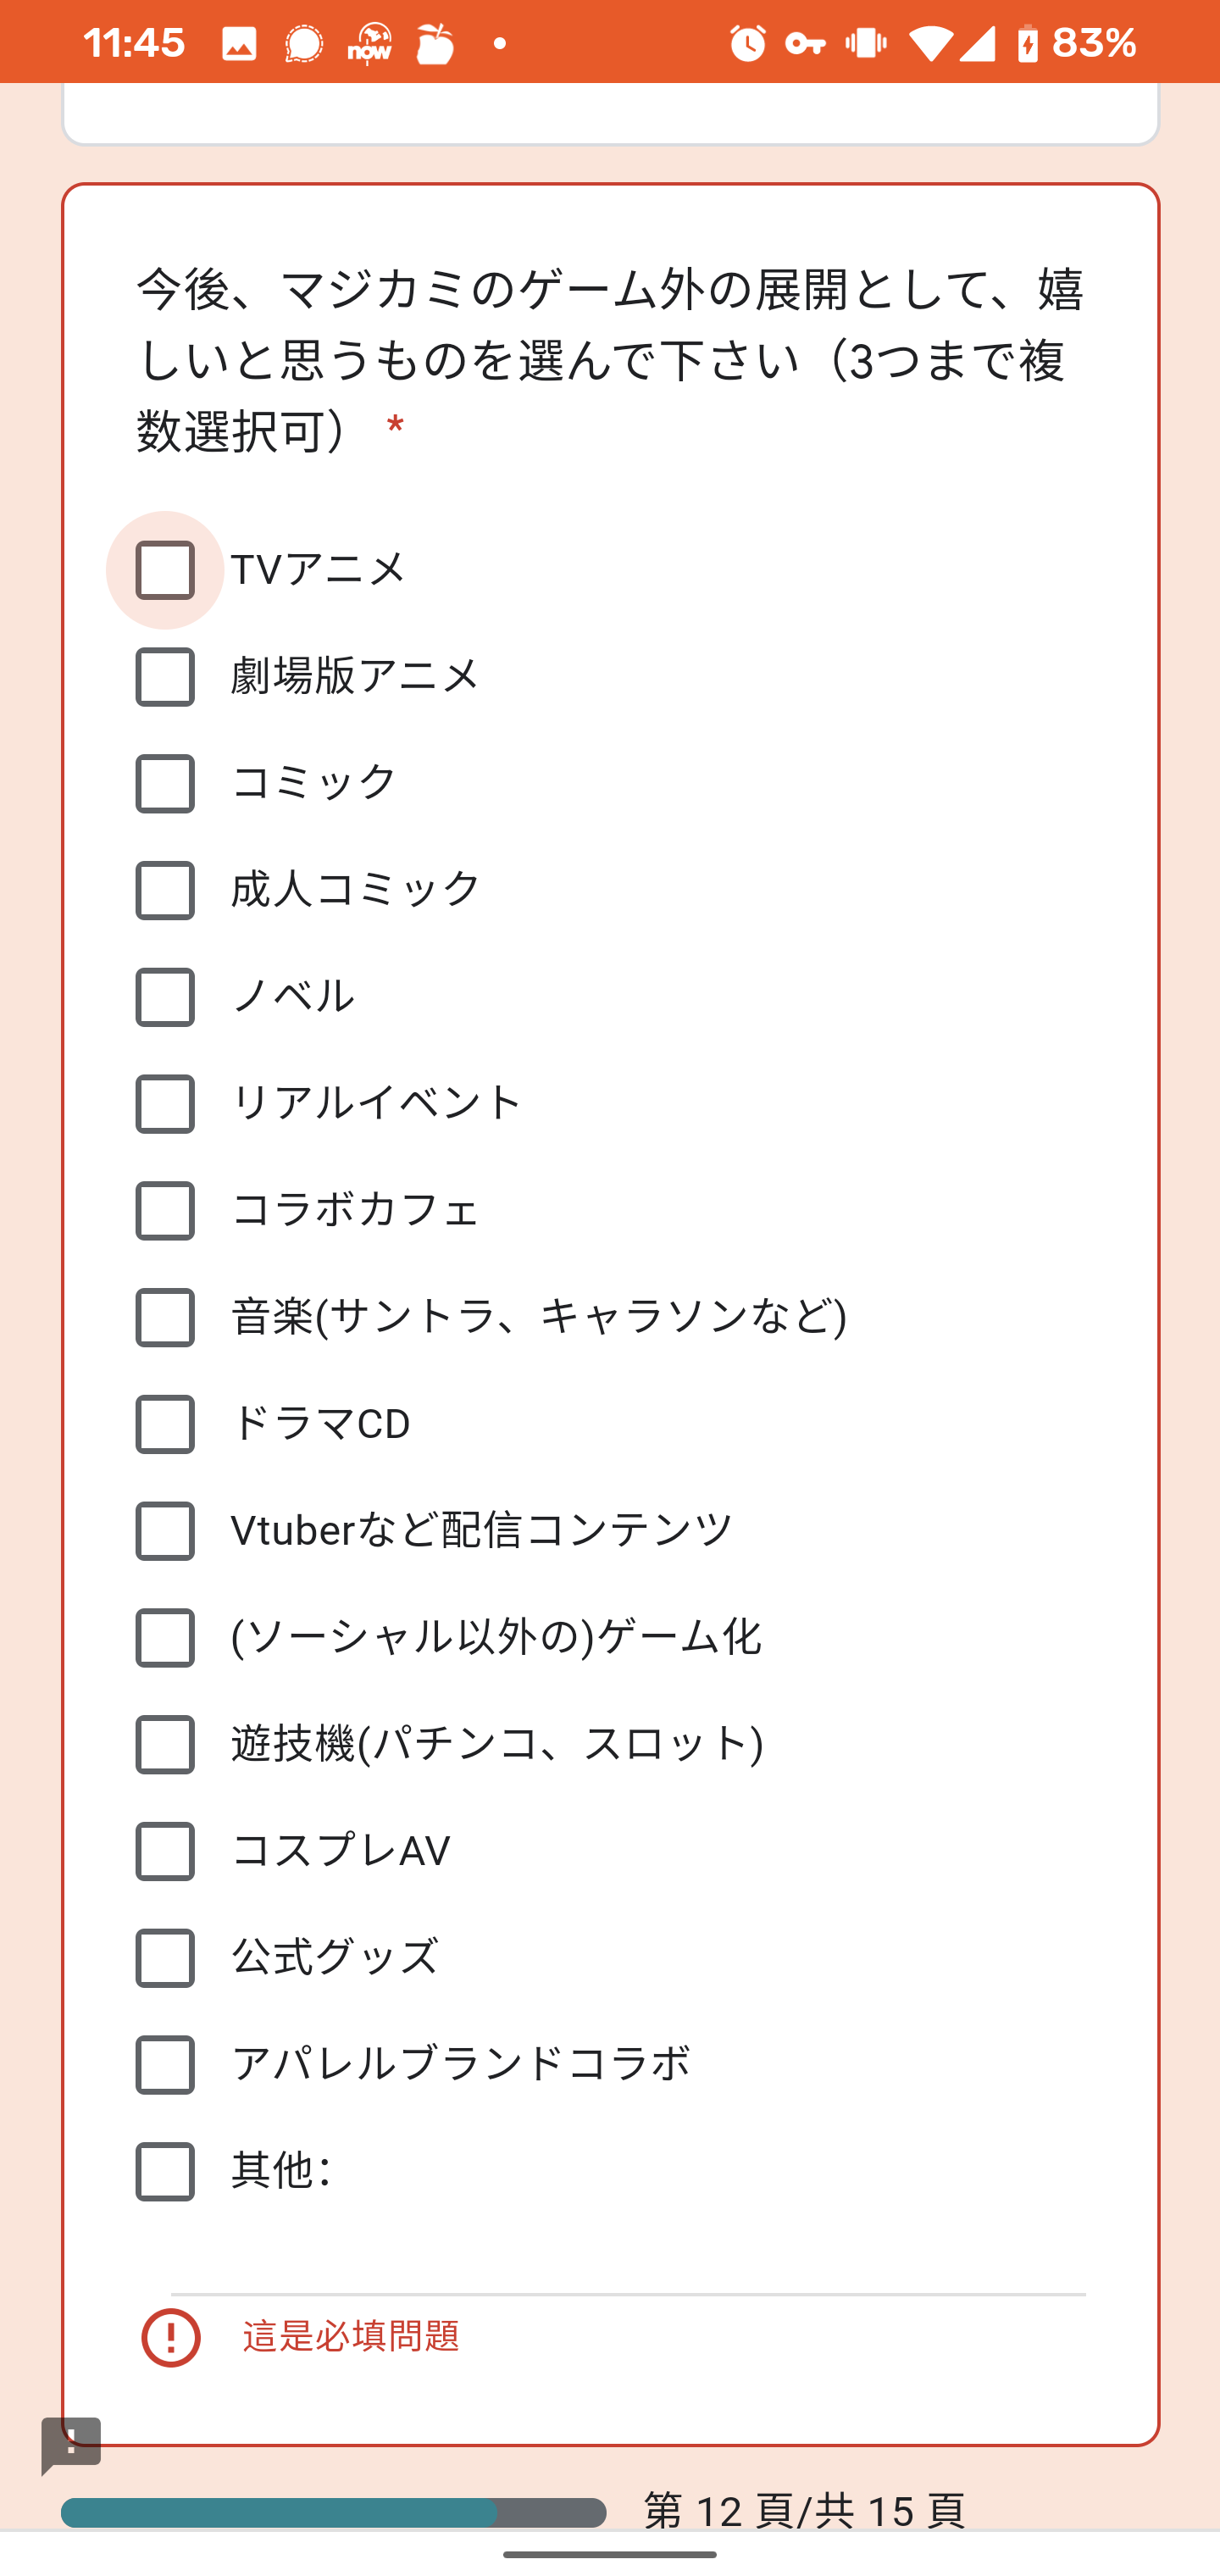Tap the VPN key status icon

click(805, 43)
